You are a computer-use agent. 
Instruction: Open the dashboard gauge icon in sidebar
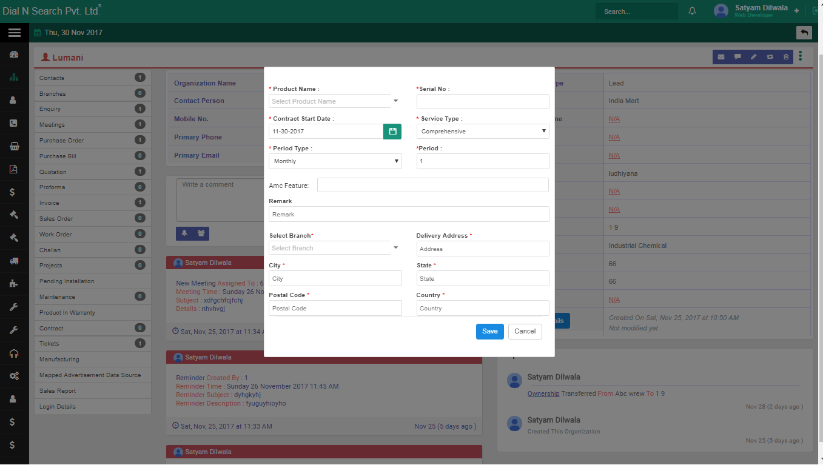(x=14, y=55)
